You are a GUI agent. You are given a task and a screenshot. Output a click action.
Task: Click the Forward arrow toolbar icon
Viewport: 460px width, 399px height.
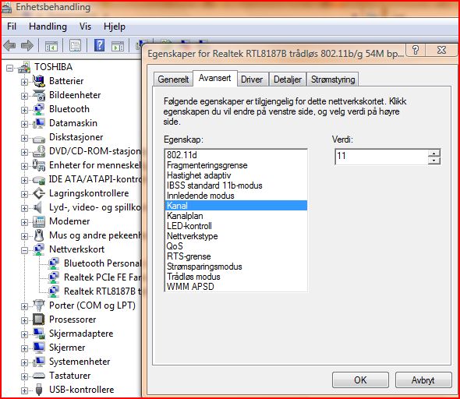(x=27, y=45)
